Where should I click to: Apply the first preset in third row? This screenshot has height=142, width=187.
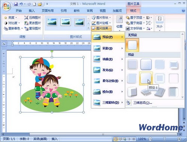click(132, 92)
